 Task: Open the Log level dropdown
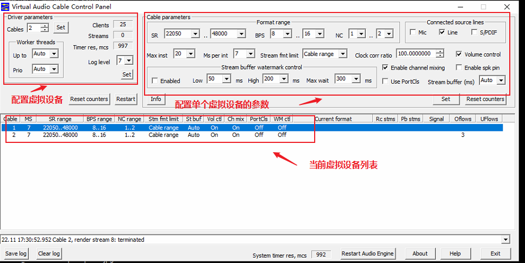(129, 60)
